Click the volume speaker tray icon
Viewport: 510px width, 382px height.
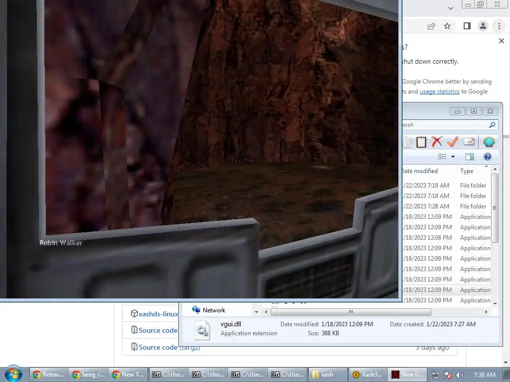459,375
